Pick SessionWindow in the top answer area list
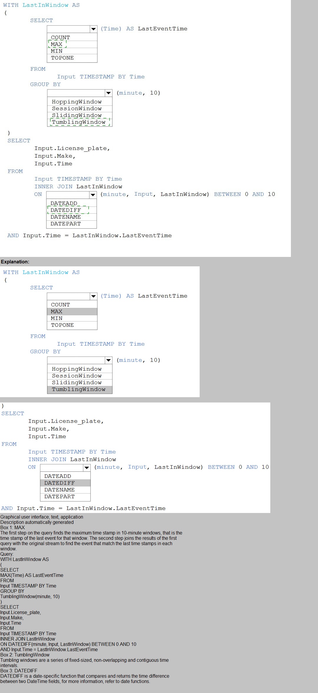Viewport: 318px width, 693px height. 77,108
